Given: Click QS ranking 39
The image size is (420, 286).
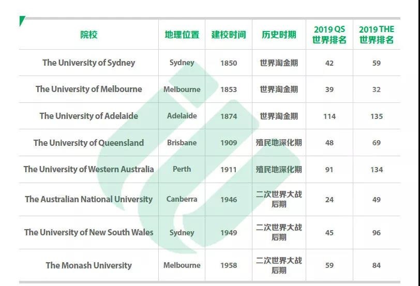Looking at the screenshot, I should 329,89.
